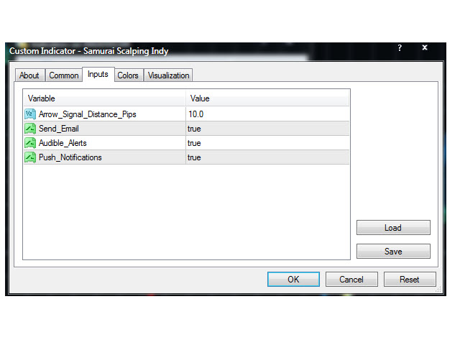The image size is (460, 345).
Task: Click the Load button
Action: point(393,228)
